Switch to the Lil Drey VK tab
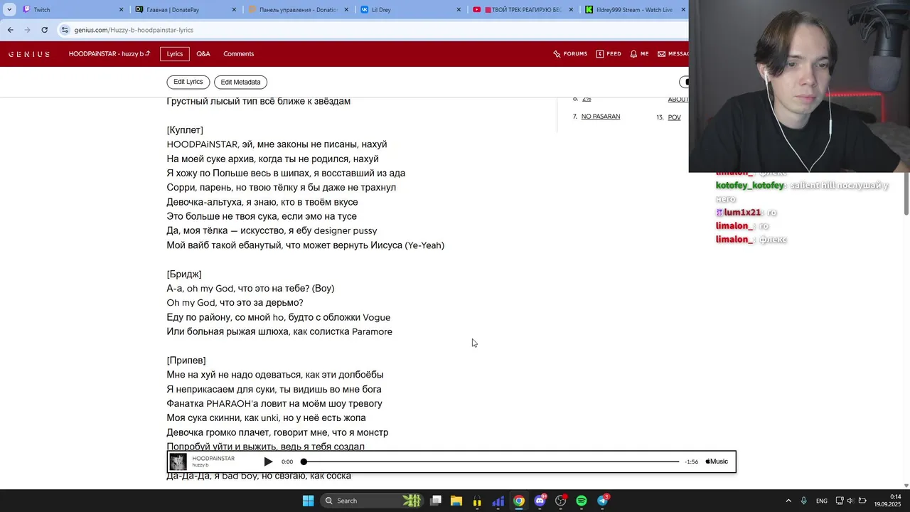 tap(411, 10)
